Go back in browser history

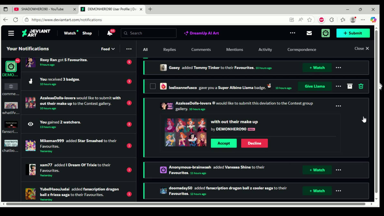[5, 20]
